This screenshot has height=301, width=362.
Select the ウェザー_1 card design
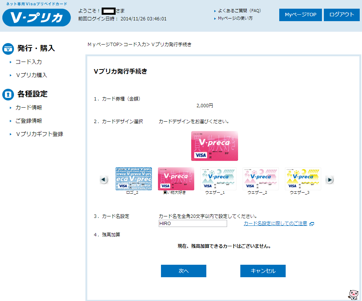[x=218, y=179]
